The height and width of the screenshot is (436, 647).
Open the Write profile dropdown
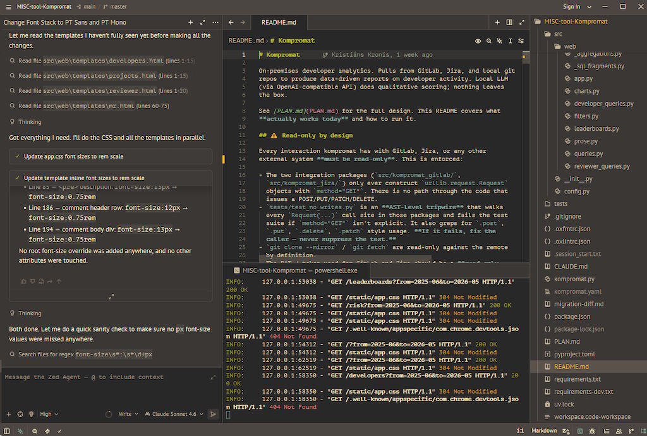click(128, 414)
